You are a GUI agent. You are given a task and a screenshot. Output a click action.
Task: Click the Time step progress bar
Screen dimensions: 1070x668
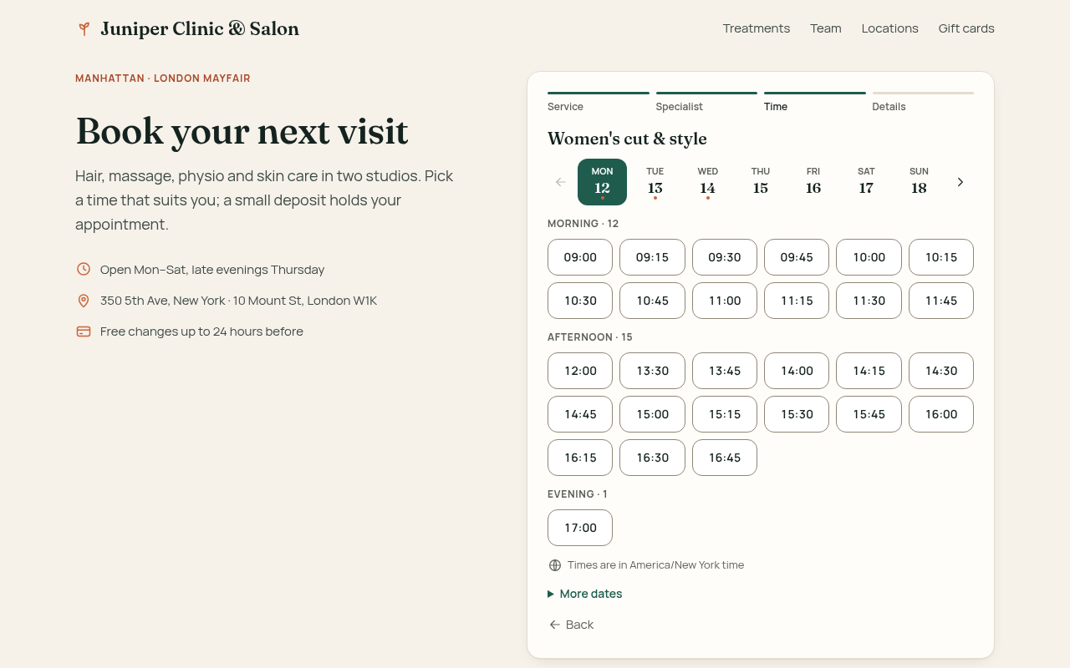tap(815, 93)
